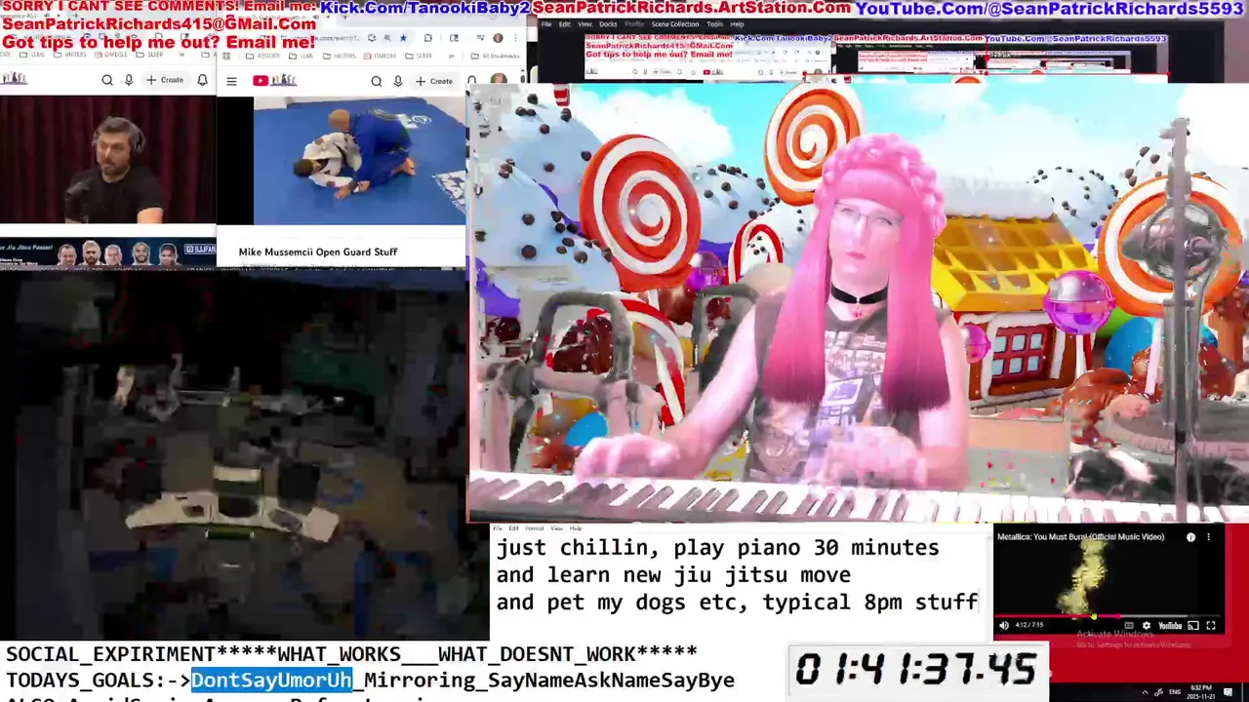Click the info icon on Metallica video

[1190, 536]
